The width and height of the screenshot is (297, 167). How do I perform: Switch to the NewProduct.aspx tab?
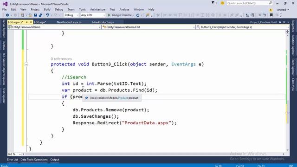[103, 22]
